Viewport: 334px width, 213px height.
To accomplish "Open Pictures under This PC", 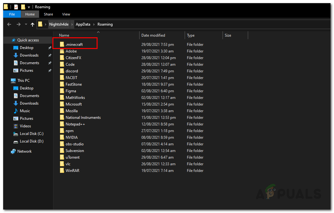I will point(27,118).
